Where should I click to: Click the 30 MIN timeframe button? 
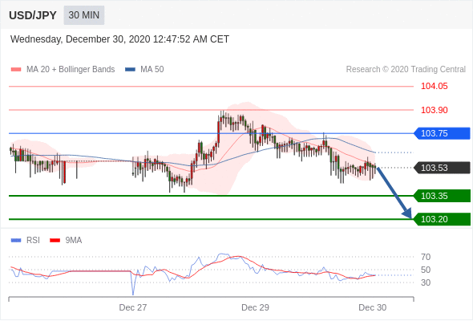(84, 15)
